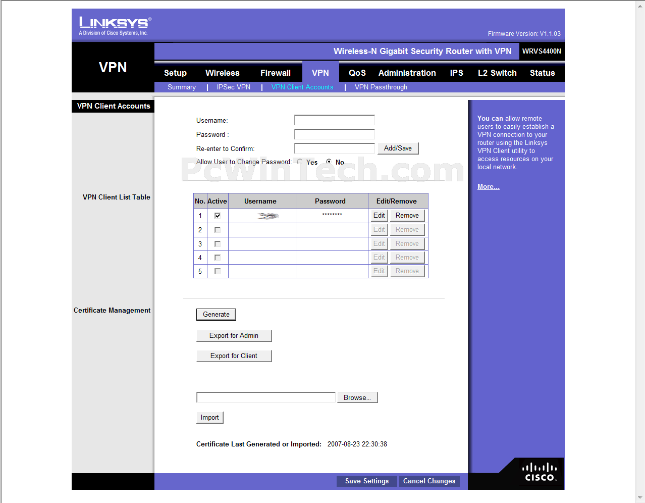
Task: Click Export for Admin
Action: (x=234, y=336)
